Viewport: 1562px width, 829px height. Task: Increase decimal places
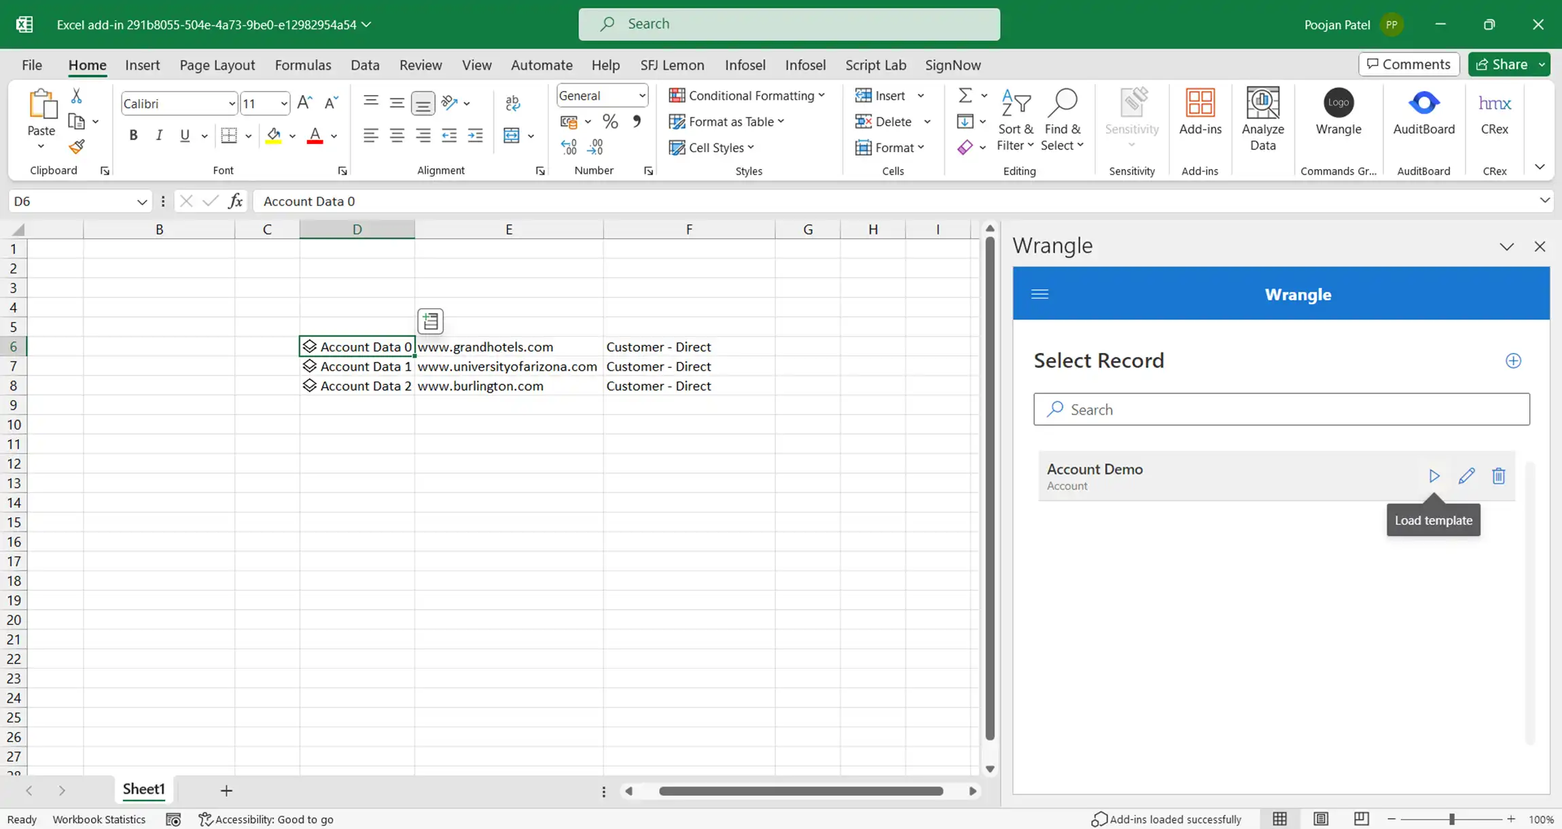(x=569, y=147)
